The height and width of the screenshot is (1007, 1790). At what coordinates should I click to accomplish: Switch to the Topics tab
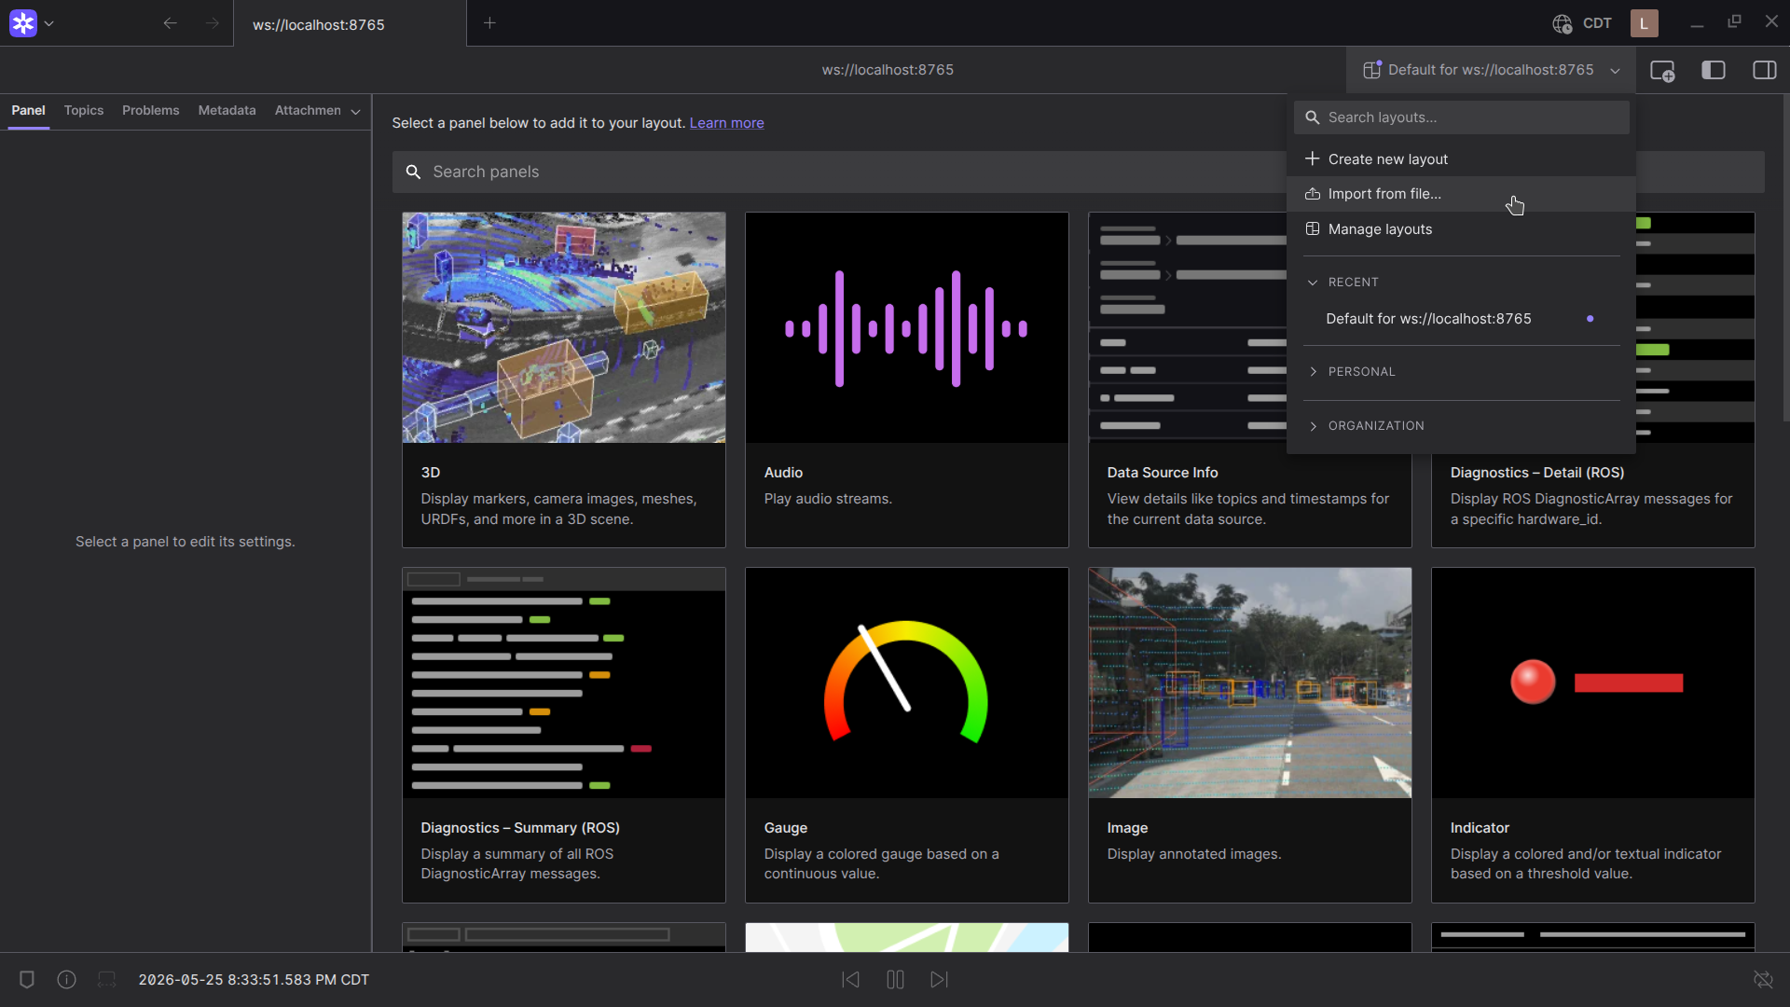(84, 110)
